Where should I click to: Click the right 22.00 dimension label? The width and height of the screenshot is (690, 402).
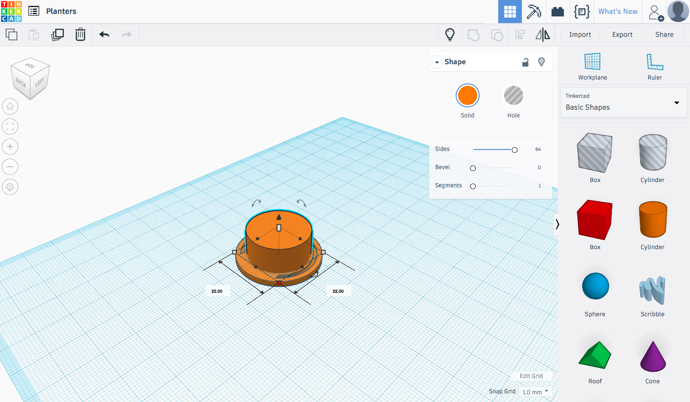pyautogui.click(x=338, y=291)
